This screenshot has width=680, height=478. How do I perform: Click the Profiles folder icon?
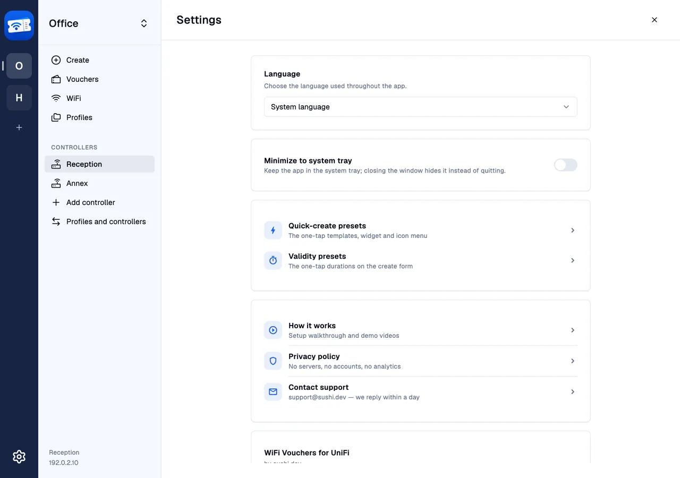point(56,117)
